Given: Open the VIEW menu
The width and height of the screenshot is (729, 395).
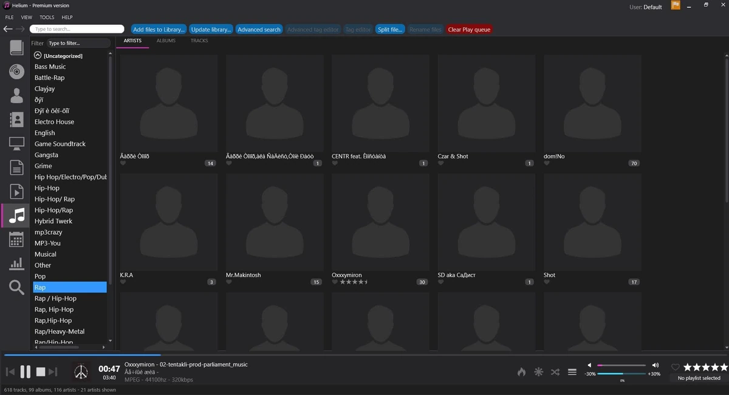Looking at the screenshot, I should tap(27, 18).
